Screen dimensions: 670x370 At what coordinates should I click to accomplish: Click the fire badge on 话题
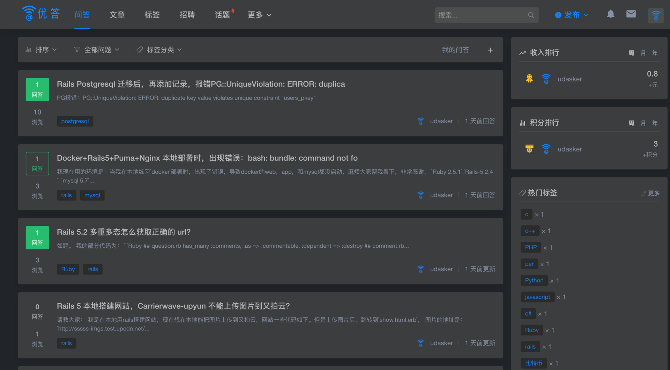[x=233, y=10]
